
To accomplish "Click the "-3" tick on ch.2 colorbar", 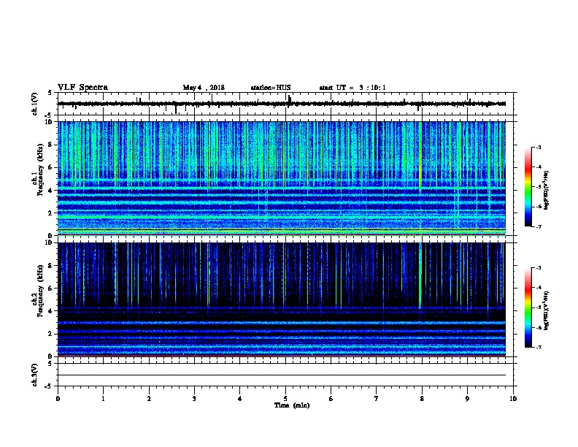I will pos(538,268).
